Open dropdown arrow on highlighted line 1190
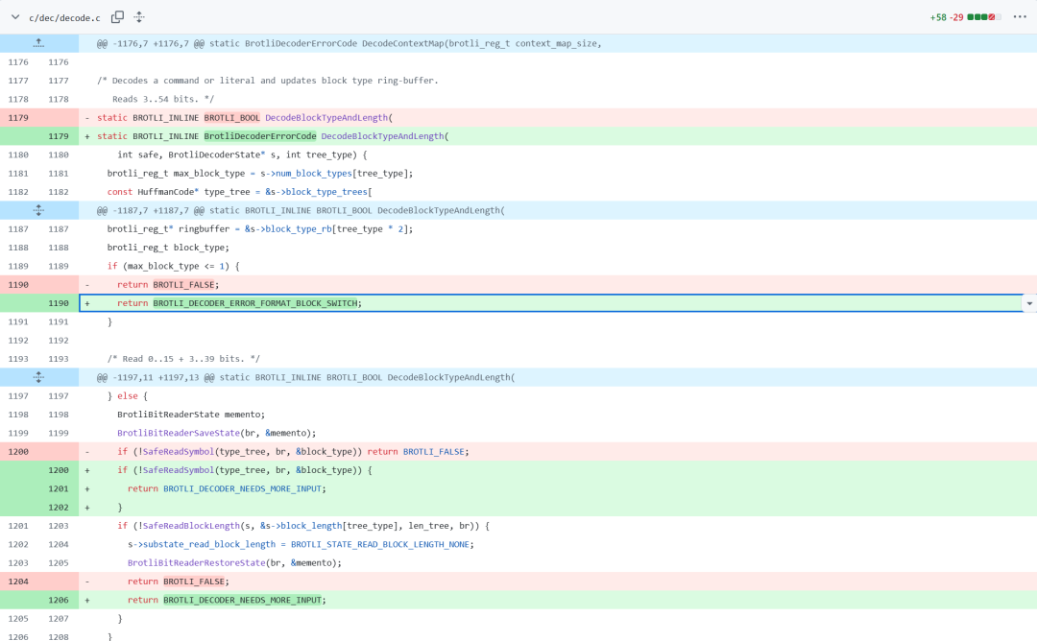The width and height of the screenshot is (1037, 641). 1029,303
